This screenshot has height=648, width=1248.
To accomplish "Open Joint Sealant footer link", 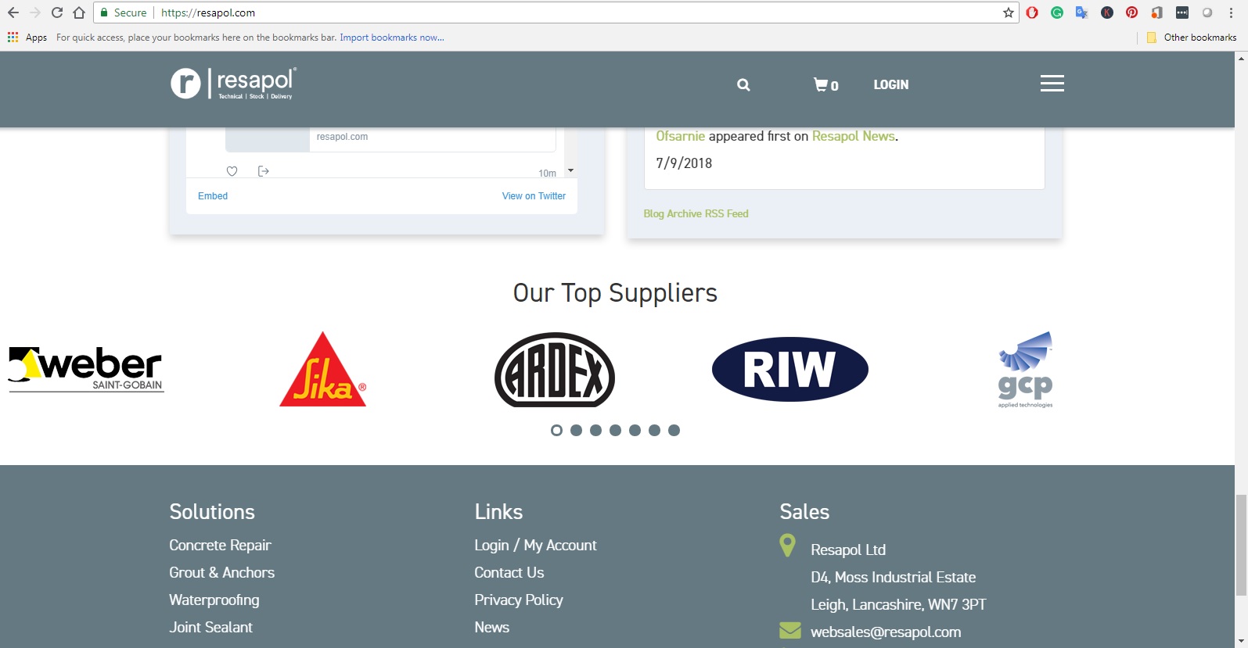I will pyautogui.click(x=210, y=627).
